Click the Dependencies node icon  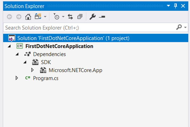(x=27, y=54)
